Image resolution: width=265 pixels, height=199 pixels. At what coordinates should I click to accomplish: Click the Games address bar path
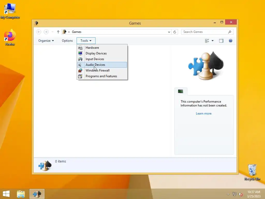(77, 32)
